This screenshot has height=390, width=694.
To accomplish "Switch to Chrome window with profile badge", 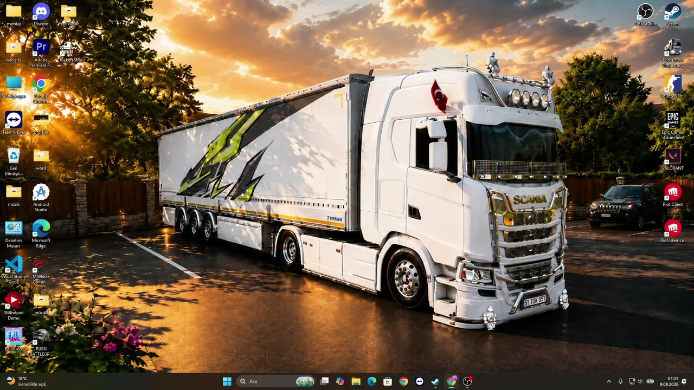I will [452, 381].
